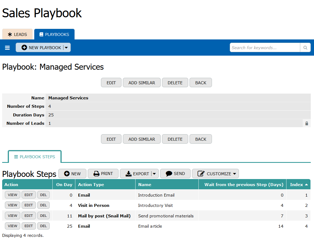View the Send promotional materials step

(x=12, y=216)
